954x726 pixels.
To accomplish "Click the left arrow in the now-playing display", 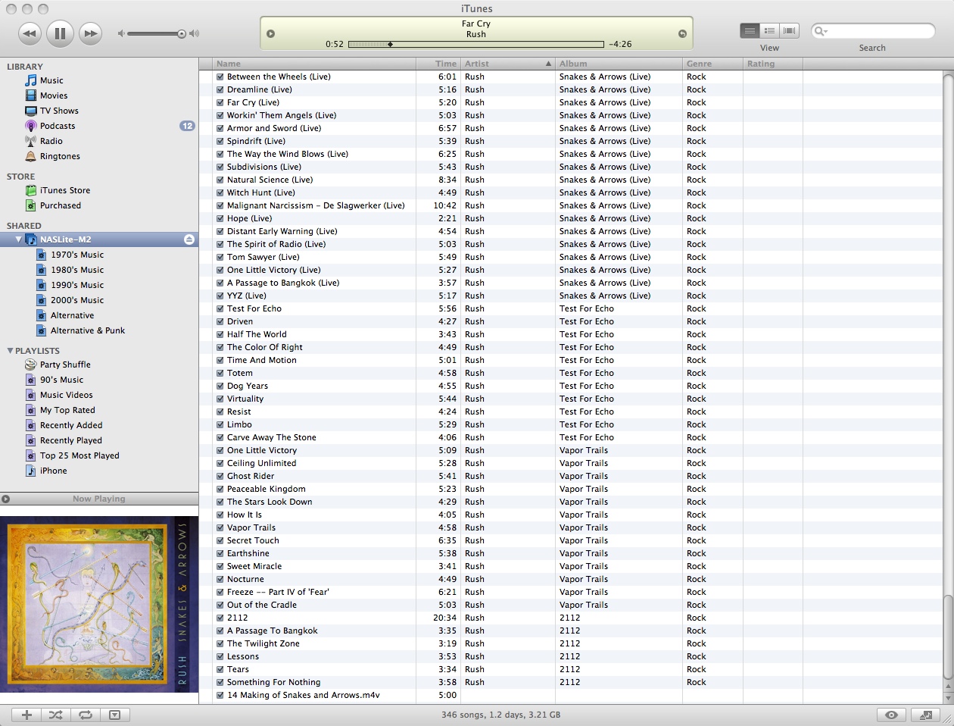I will [271, 33].
